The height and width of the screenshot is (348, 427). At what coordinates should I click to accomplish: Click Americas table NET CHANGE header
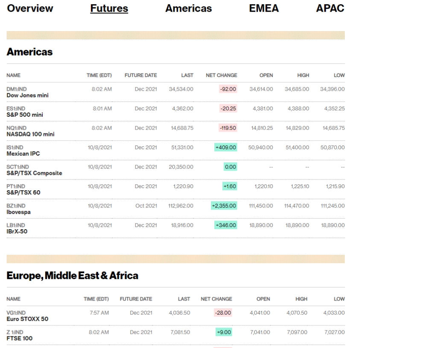tap(221, 75)
